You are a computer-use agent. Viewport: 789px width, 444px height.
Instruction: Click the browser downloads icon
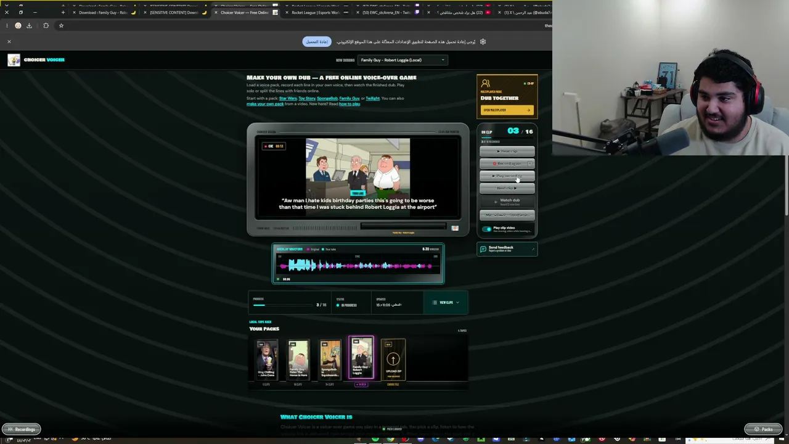(x=29, y=25)
